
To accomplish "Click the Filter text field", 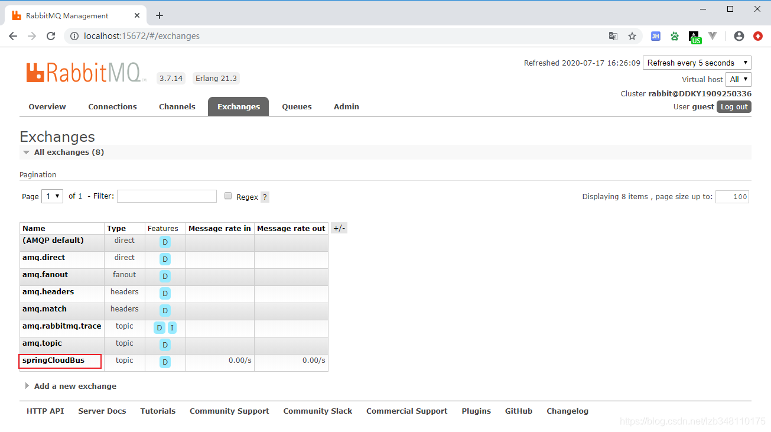I will click(x=167, y=196).
